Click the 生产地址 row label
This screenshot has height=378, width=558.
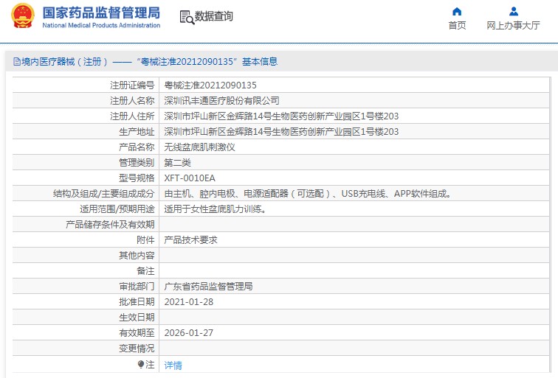137,132
